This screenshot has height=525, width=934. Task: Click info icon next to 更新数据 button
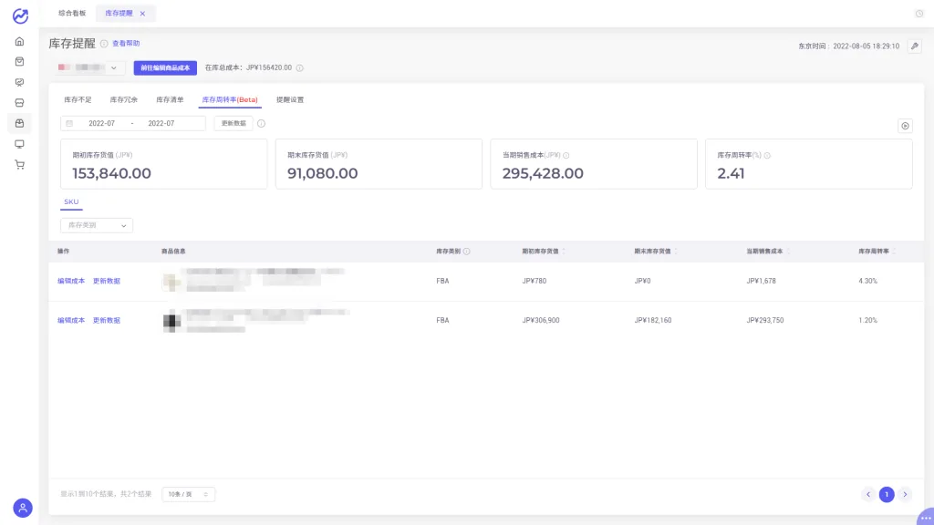(x=261, y=123)
